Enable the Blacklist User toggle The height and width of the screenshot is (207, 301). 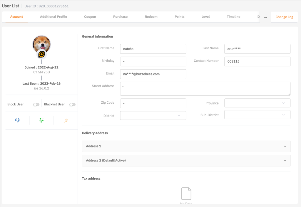point(72,104)
